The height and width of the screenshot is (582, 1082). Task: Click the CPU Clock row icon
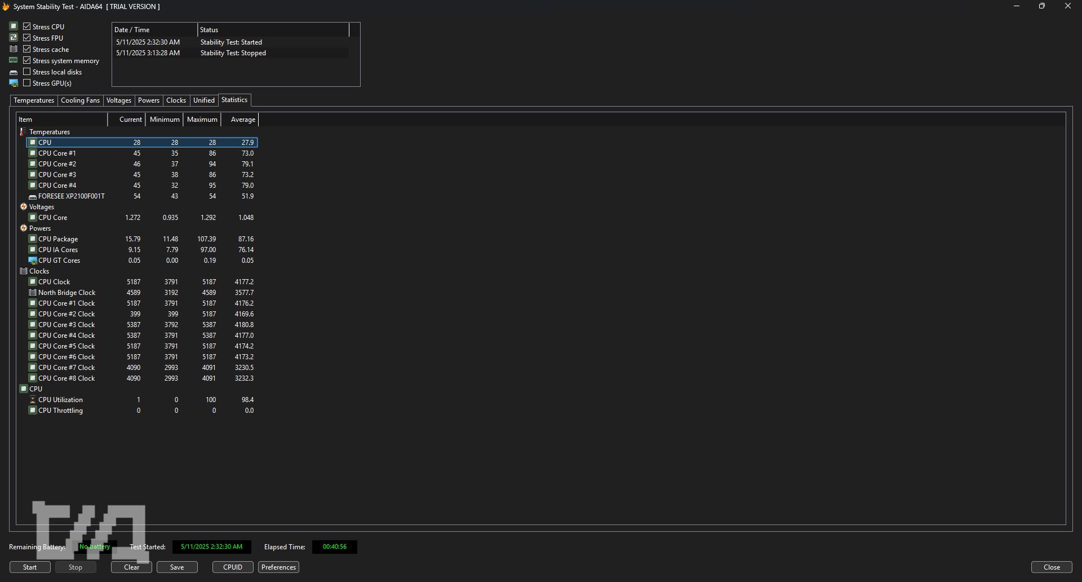[33, 281]
